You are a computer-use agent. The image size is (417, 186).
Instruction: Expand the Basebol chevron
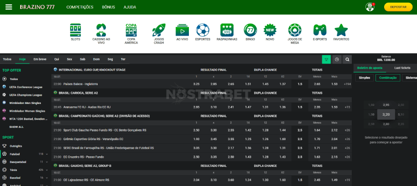click(47, 178)
